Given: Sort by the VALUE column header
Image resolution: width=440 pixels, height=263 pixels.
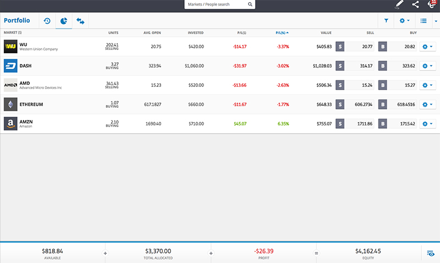Looking at the screenshot, I should [x=326, y=33].
